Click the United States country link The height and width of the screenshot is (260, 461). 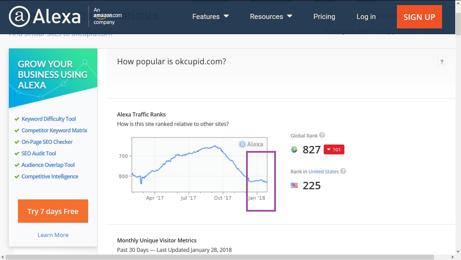tap(324, 172)
